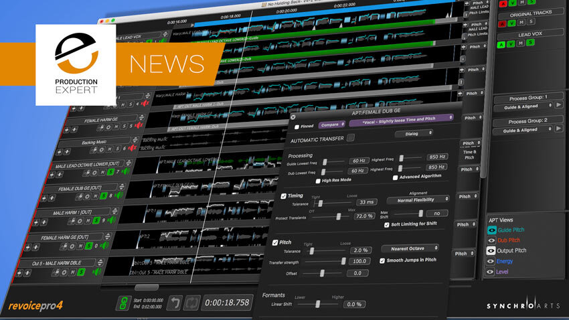Click the Process Group: 2 label button

[x=527, y=121]
